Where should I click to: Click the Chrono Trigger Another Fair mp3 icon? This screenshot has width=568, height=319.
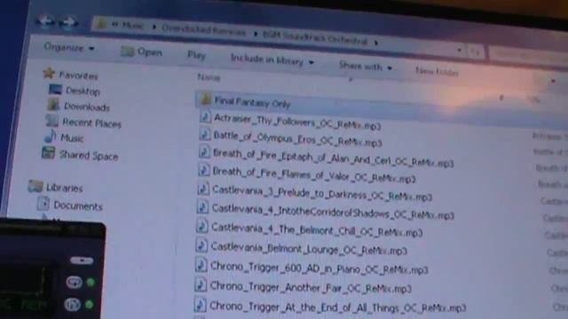tap(201, 285)
